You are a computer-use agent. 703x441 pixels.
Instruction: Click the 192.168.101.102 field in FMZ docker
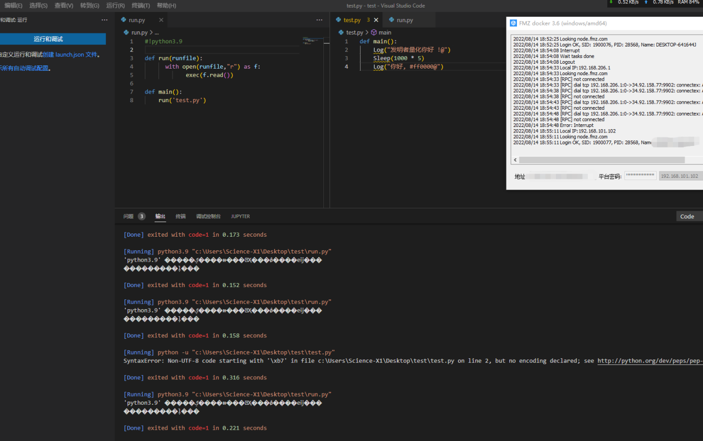(x=680, y=176)
